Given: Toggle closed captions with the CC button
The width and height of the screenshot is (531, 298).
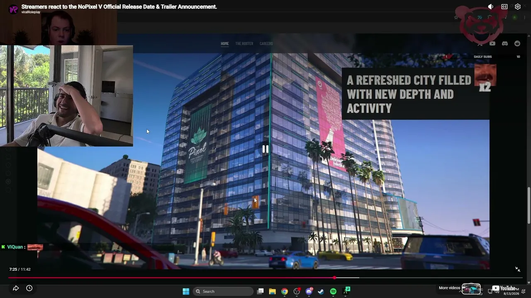Looking at the screenshot, I should click(504, 7).
